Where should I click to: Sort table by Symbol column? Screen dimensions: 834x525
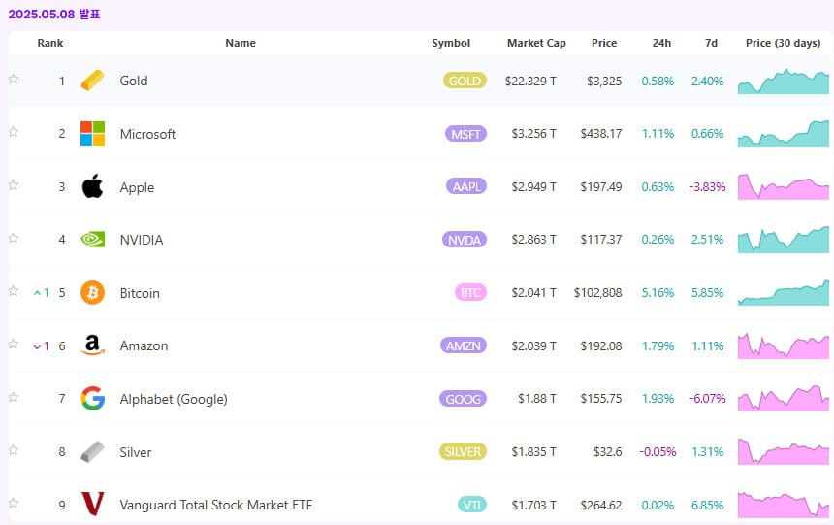point(451,43)
